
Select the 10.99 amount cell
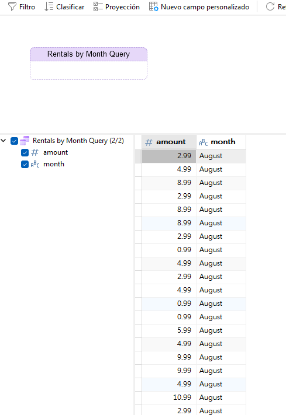169,397
